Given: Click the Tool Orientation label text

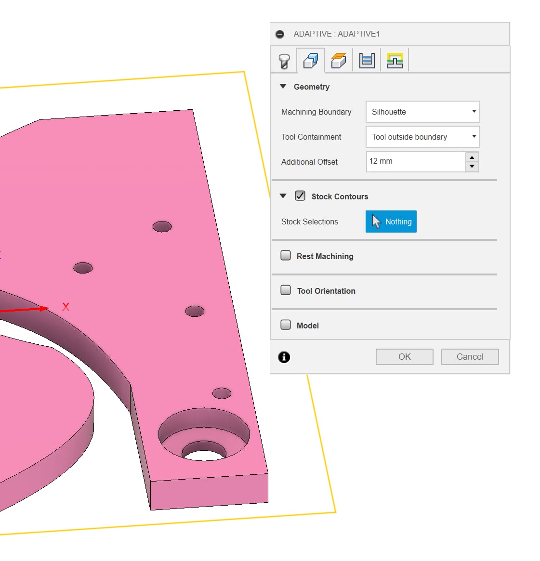Looking at the screenshot, I should click(326, 291).
